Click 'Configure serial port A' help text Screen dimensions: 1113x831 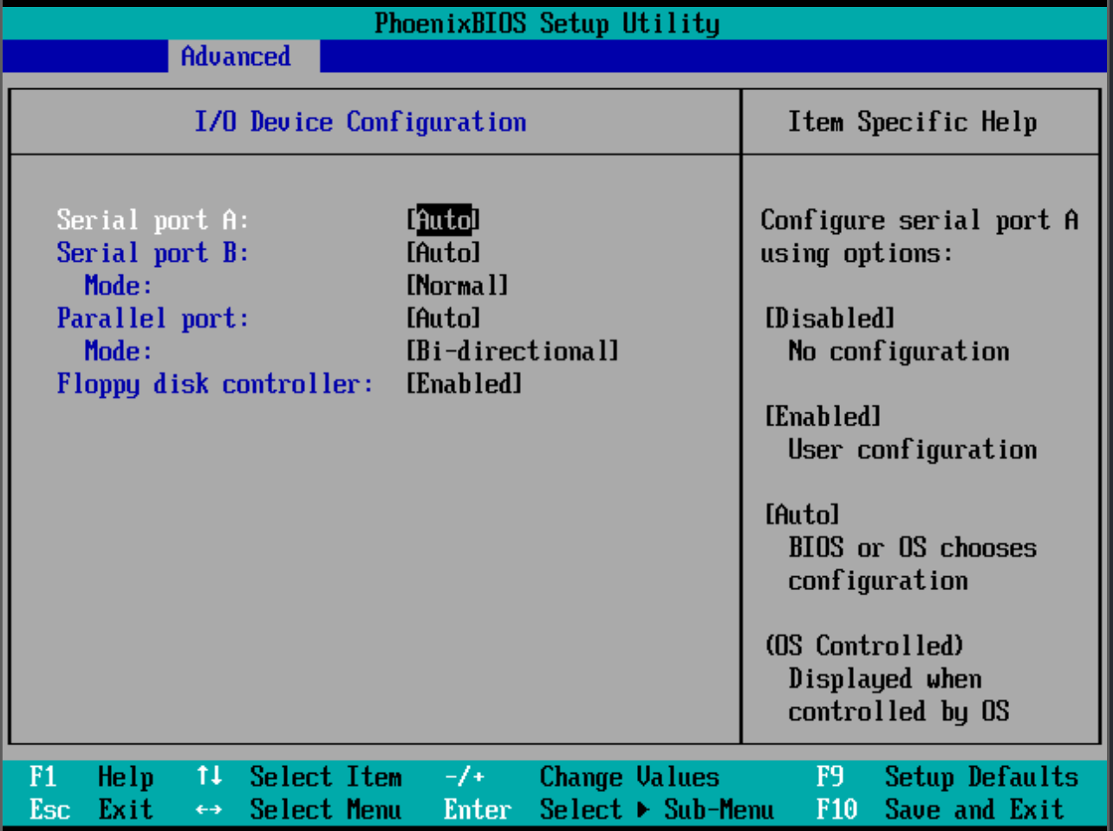tap(919, 220)
